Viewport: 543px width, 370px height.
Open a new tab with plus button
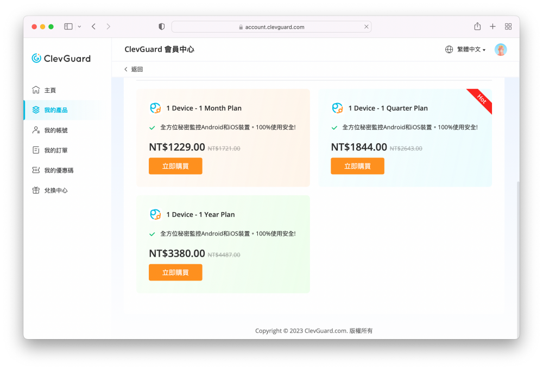tap(493, 27)
